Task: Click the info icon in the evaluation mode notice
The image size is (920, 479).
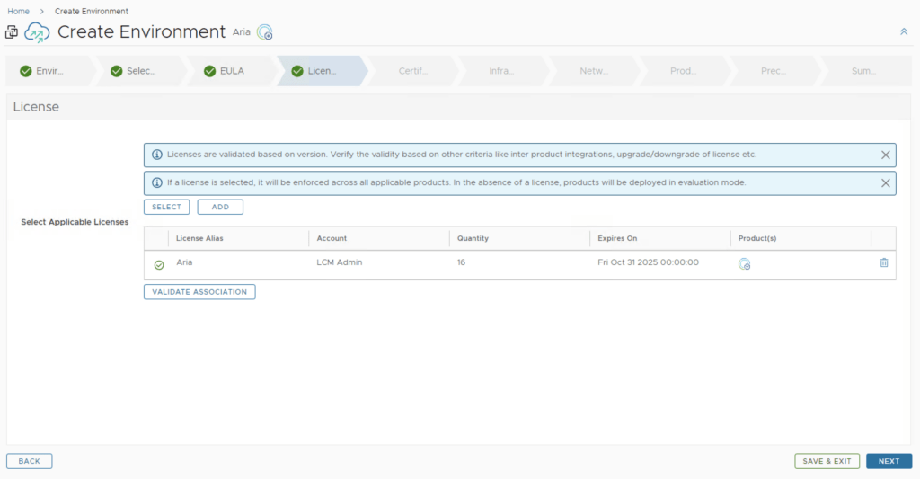Action: pyautogui.click(x=157, y=182)
